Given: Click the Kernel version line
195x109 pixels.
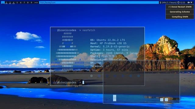Looking at the screenshot, I should click(110, 47).
